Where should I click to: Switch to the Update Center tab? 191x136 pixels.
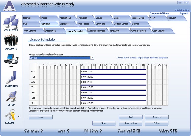click(x=122, y=24)
